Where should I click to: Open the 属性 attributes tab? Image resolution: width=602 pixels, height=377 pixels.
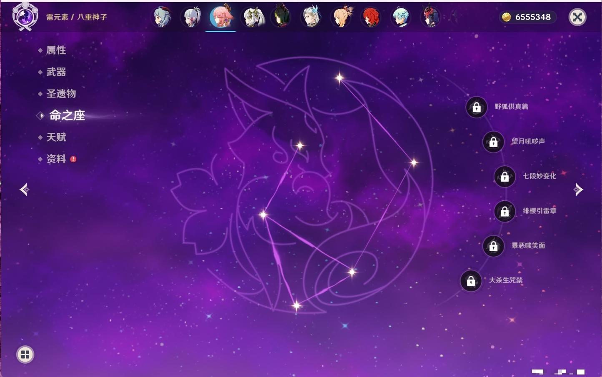tap(56, 50)
